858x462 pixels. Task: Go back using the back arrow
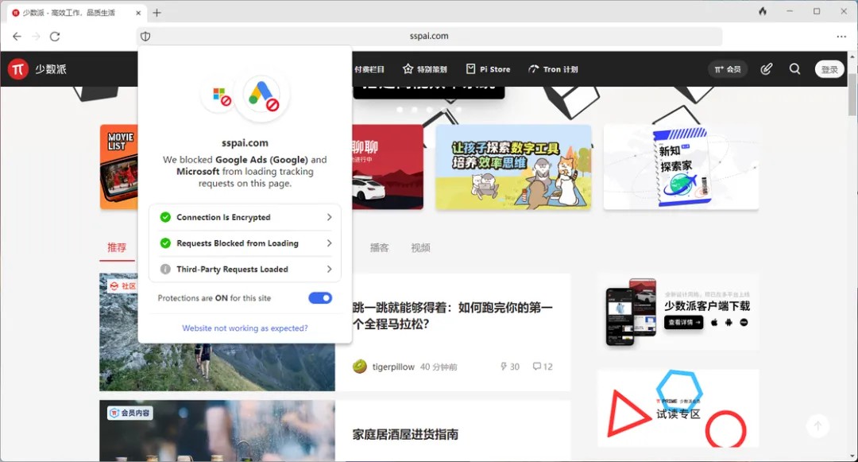(17, 37)
